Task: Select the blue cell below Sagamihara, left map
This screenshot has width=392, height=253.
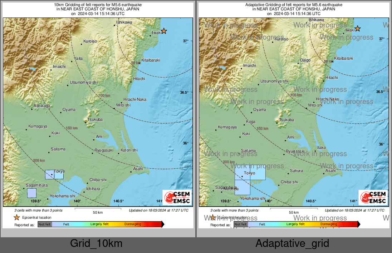Action: [x=32, y=193]
